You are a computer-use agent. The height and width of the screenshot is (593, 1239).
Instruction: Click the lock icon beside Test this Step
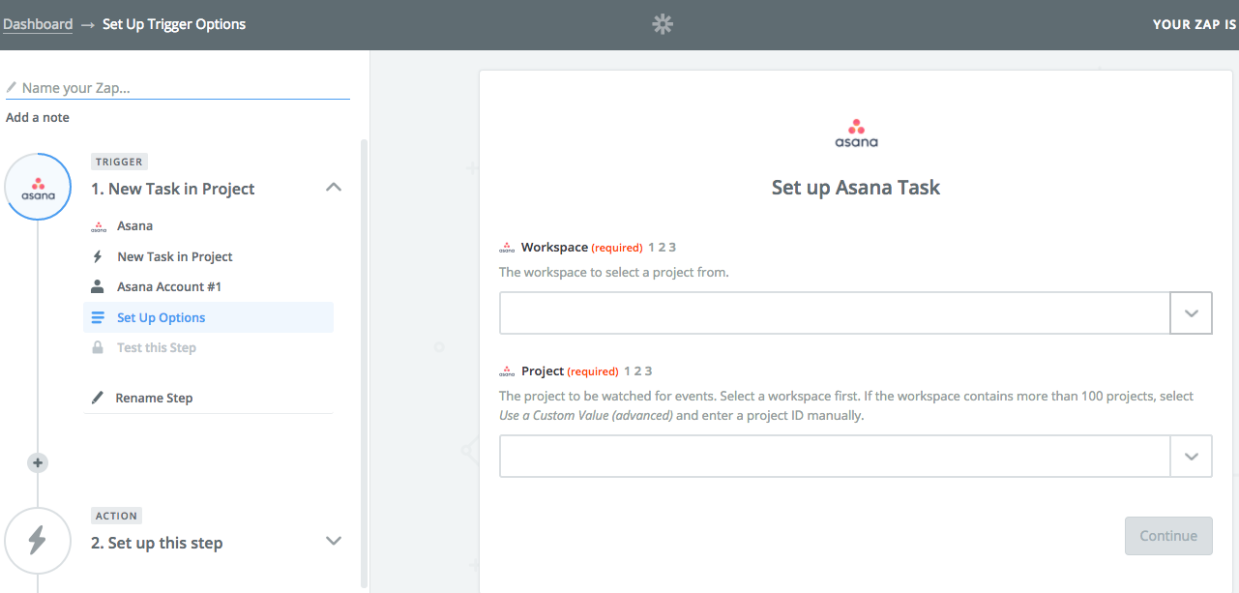pos(97,347)
